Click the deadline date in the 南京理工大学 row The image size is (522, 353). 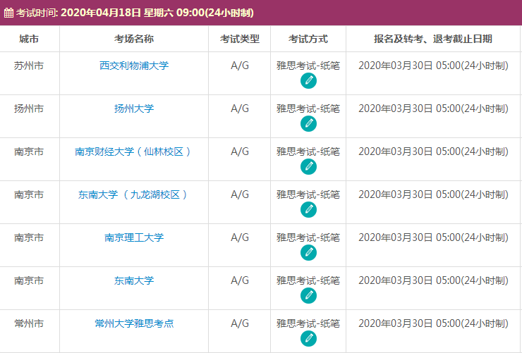click(x=433, y=237)
